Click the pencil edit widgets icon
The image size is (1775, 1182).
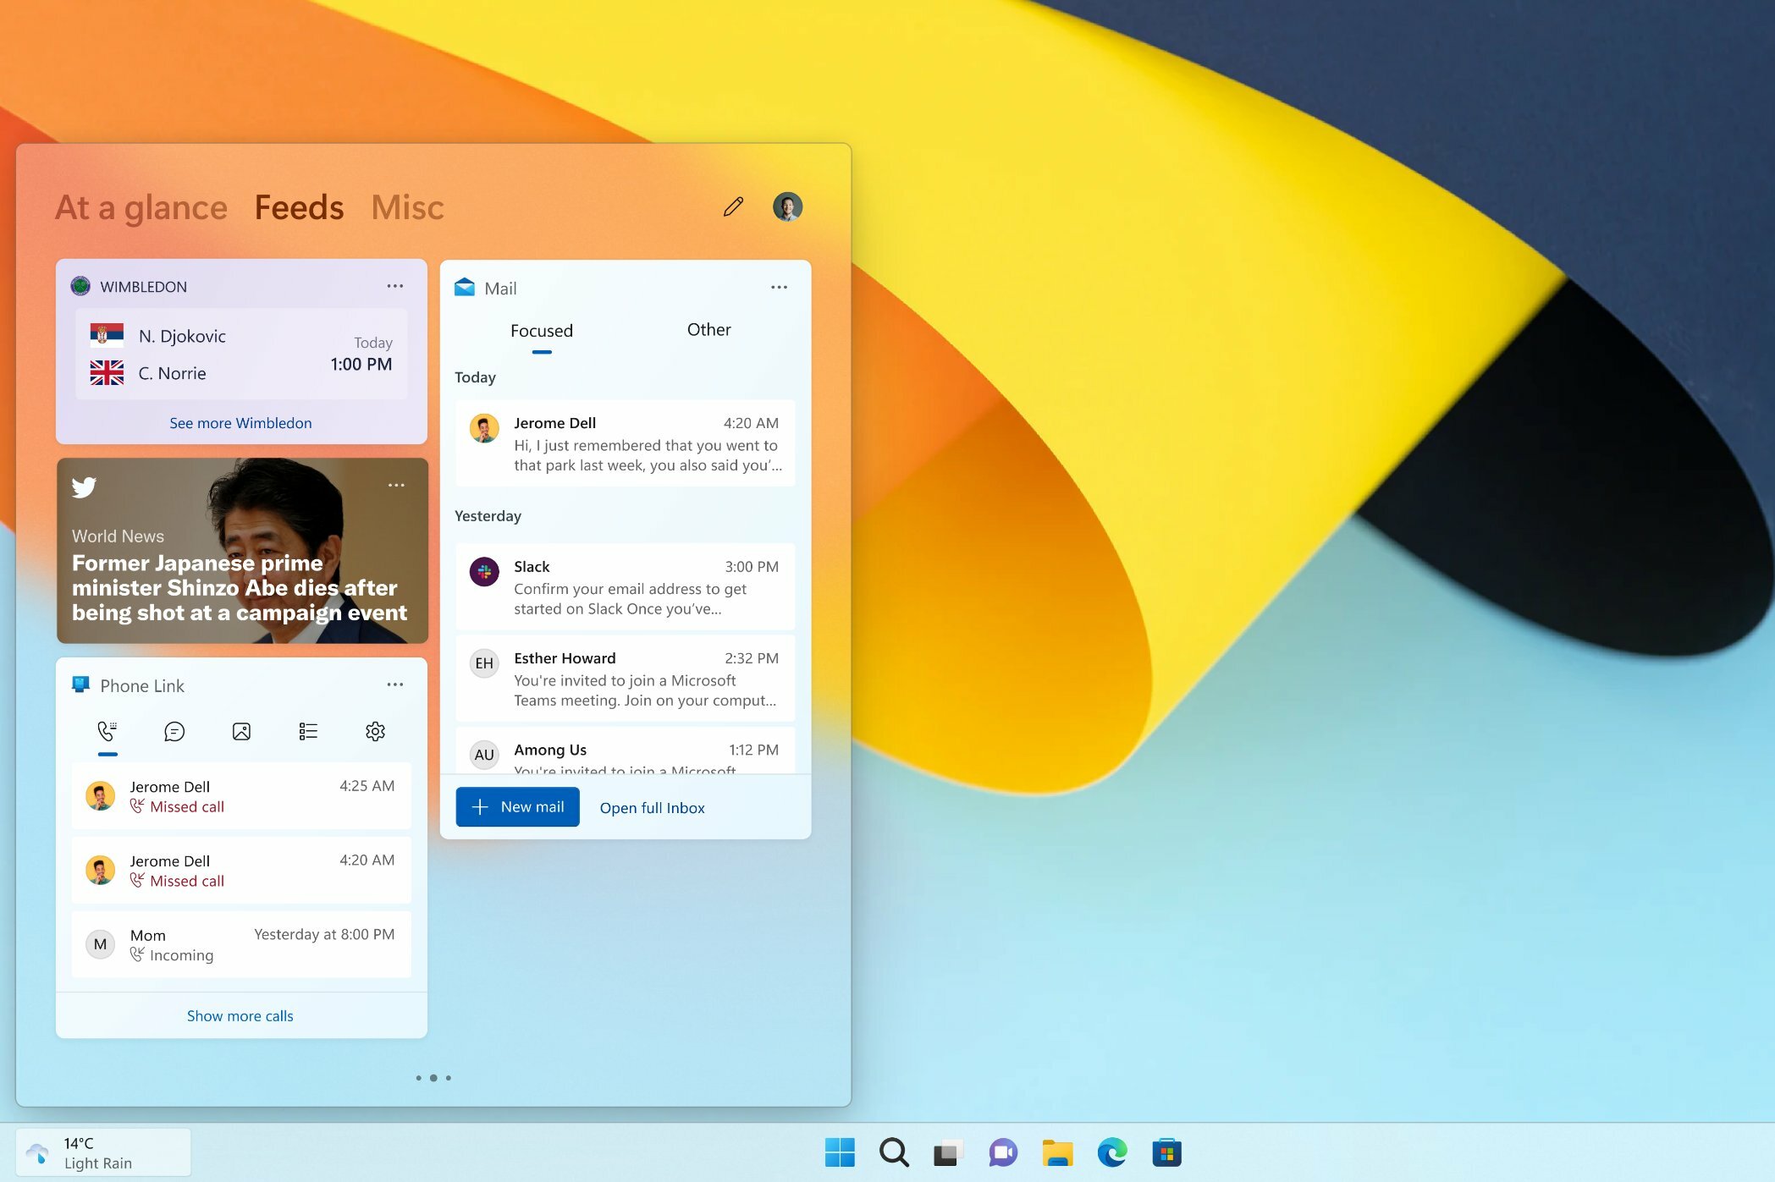[x=733, y=206]
